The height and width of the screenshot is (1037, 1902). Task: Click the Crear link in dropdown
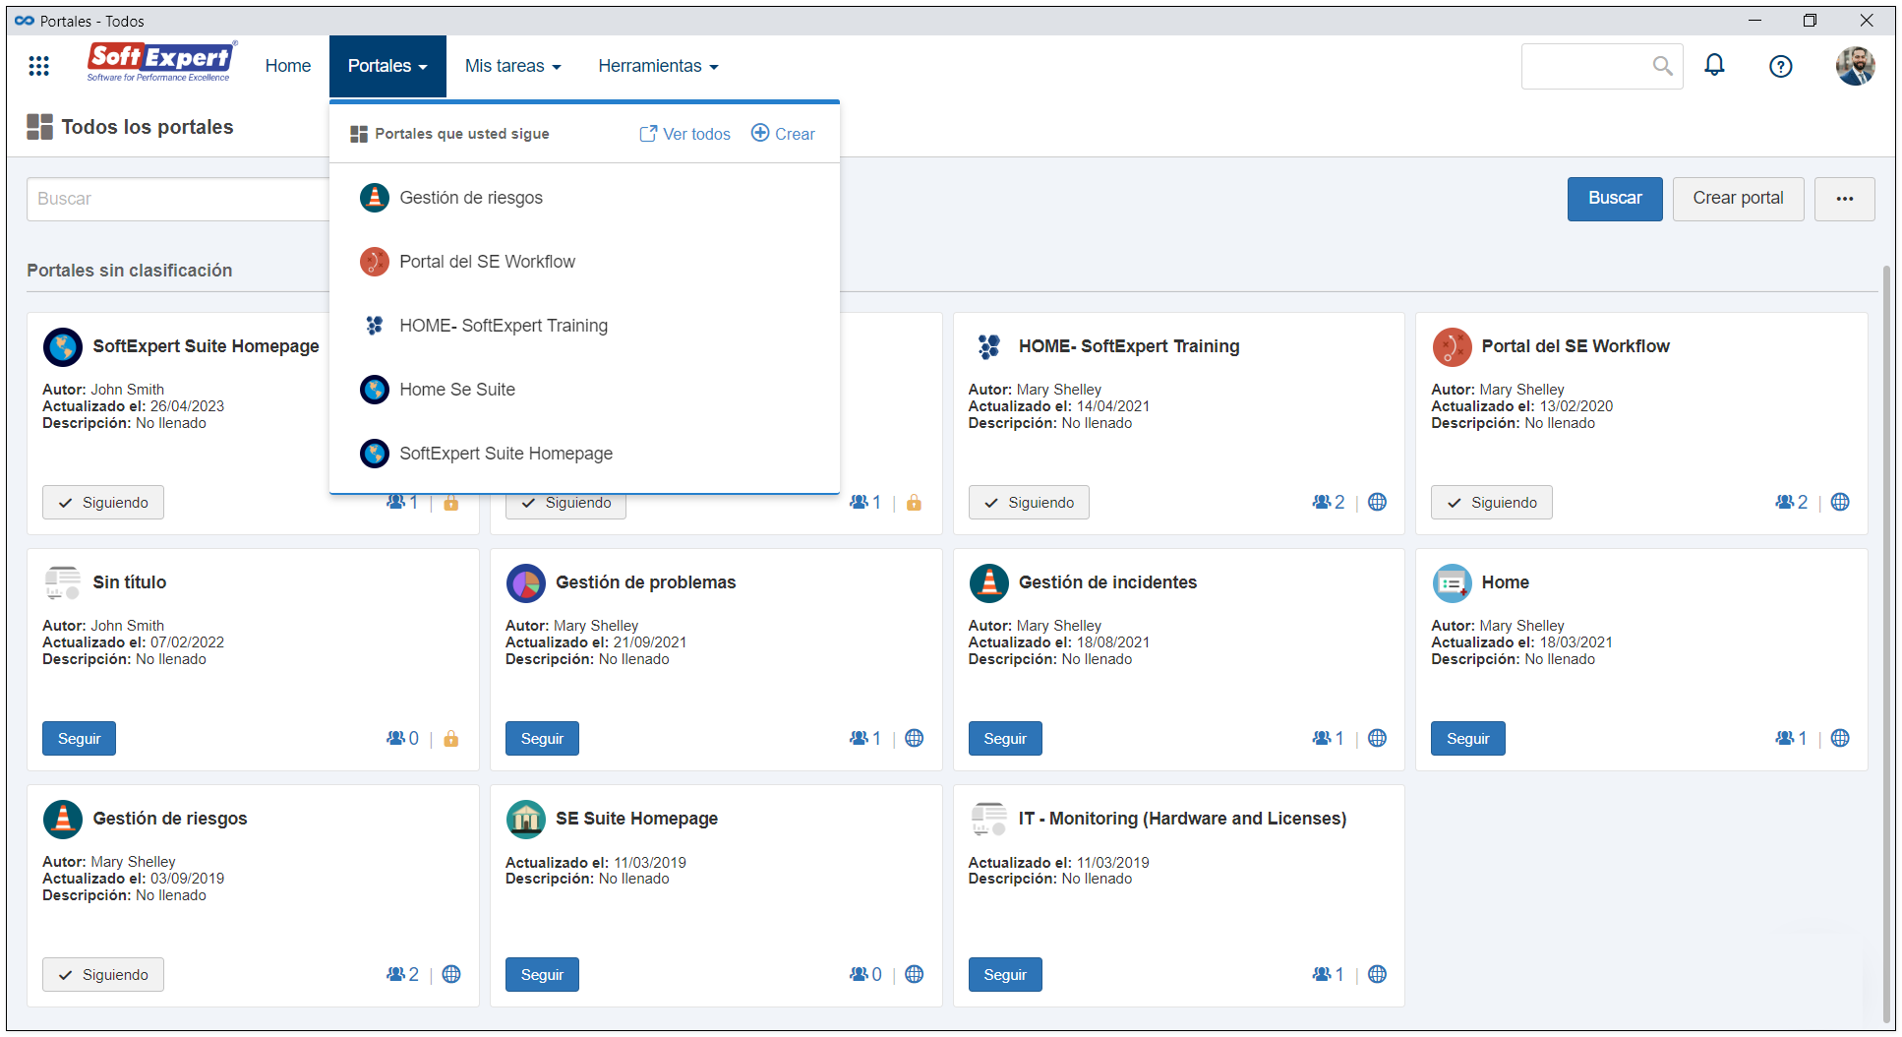783,134
